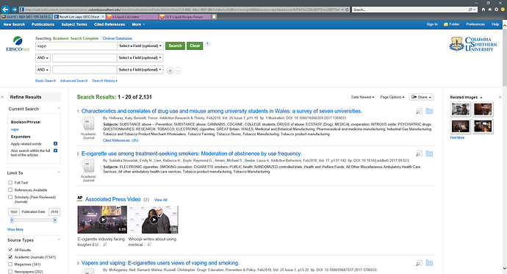Screen dimensions: 507x274
Task: Check the References Available limiter
Action: (x=10, y=190)
